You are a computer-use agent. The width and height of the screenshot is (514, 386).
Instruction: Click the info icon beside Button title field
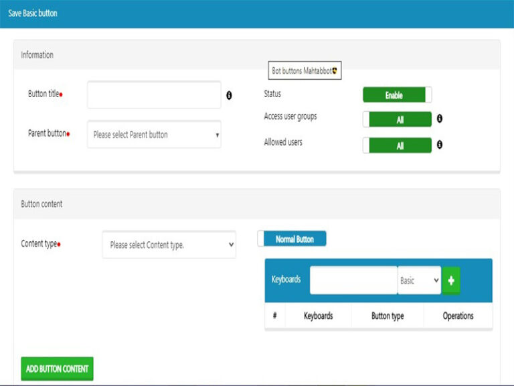coord(229,96)
